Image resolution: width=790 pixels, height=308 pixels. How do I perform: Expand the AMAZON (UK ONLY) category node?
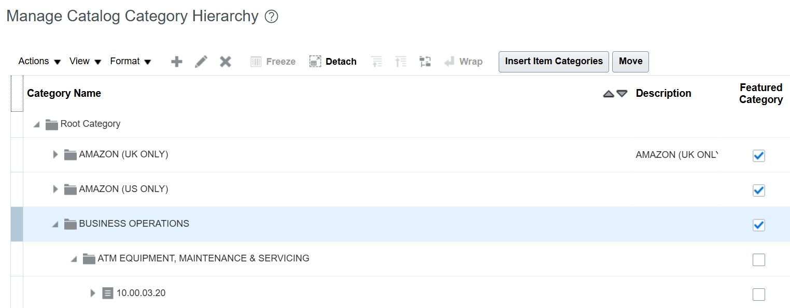click(x=55, y=154)
